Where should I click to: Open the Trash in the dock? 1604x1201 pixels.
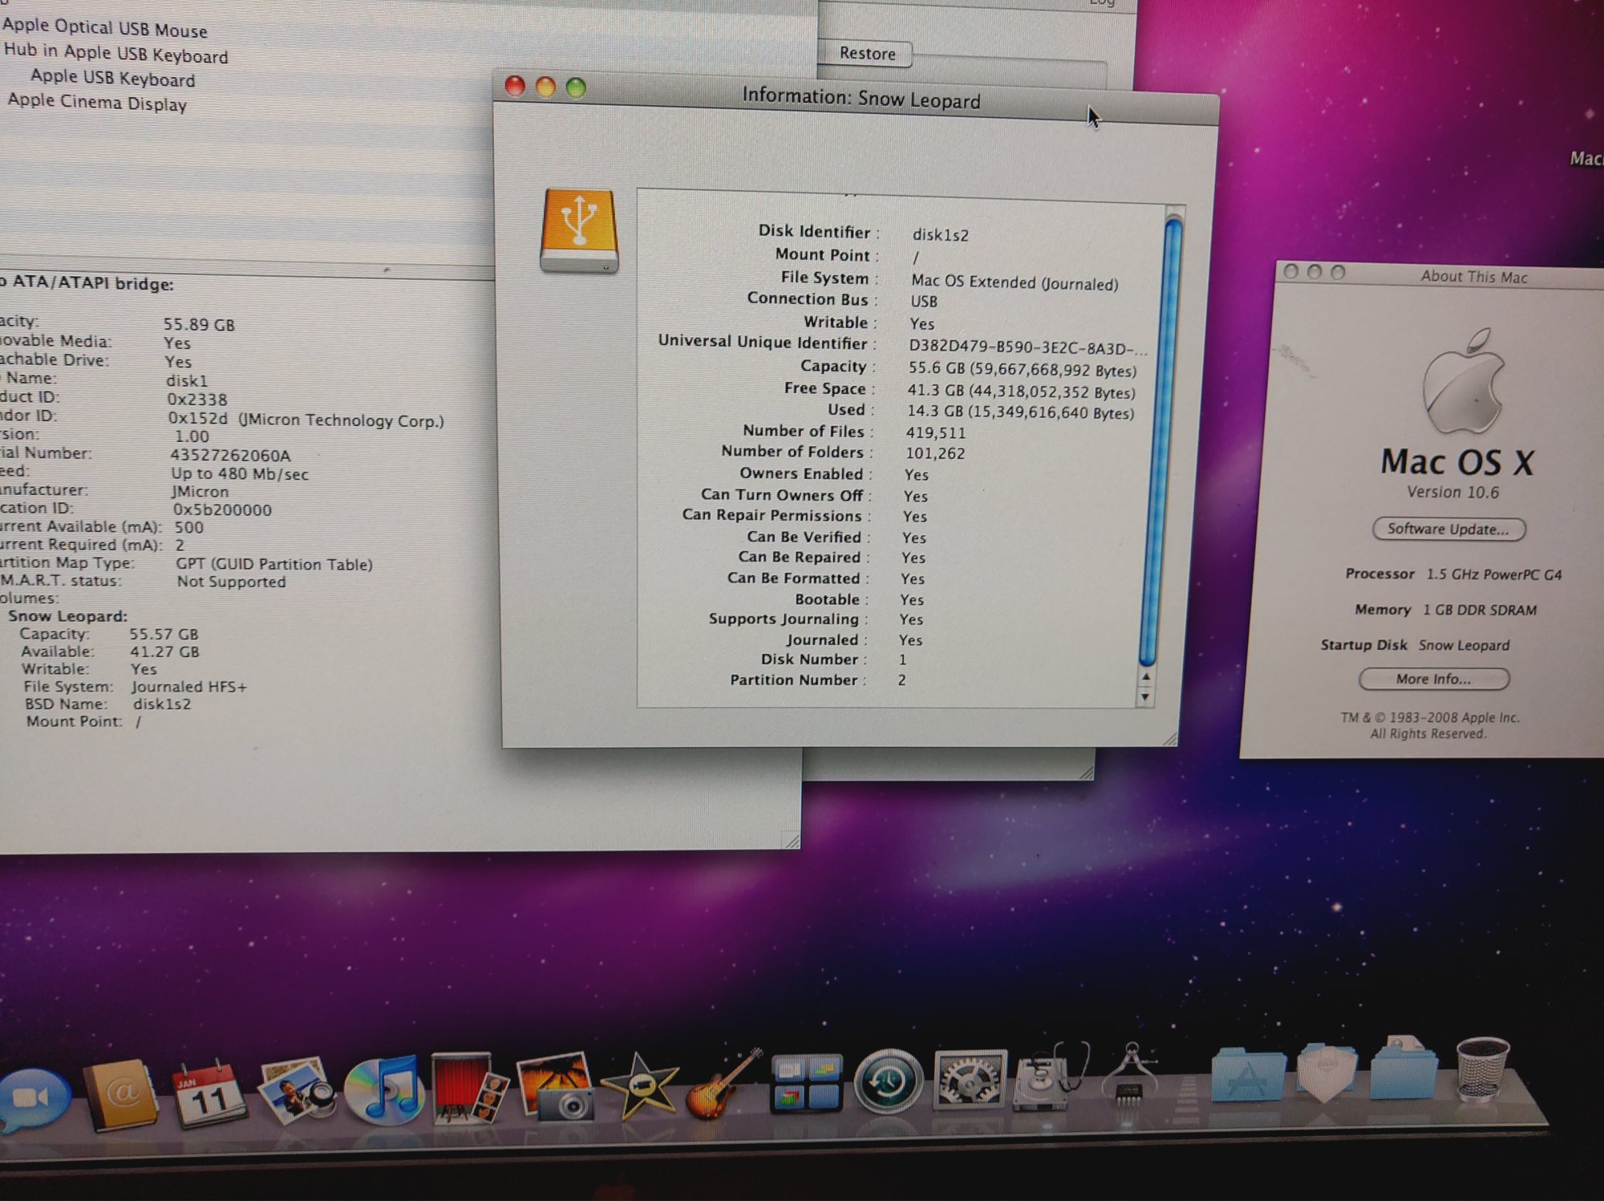point(1481,1069)
